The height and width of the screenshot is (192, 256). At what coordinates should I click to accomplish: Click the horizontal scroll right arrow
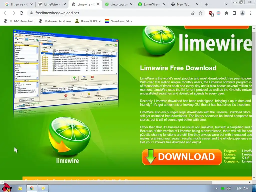(x=250, y=182)
